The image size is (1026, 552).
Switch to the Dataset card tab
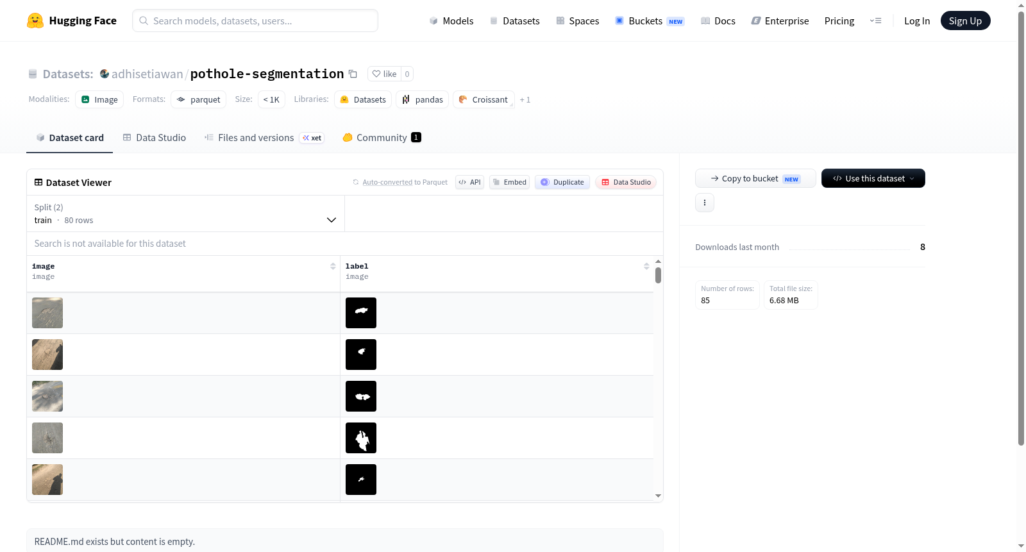70,137
